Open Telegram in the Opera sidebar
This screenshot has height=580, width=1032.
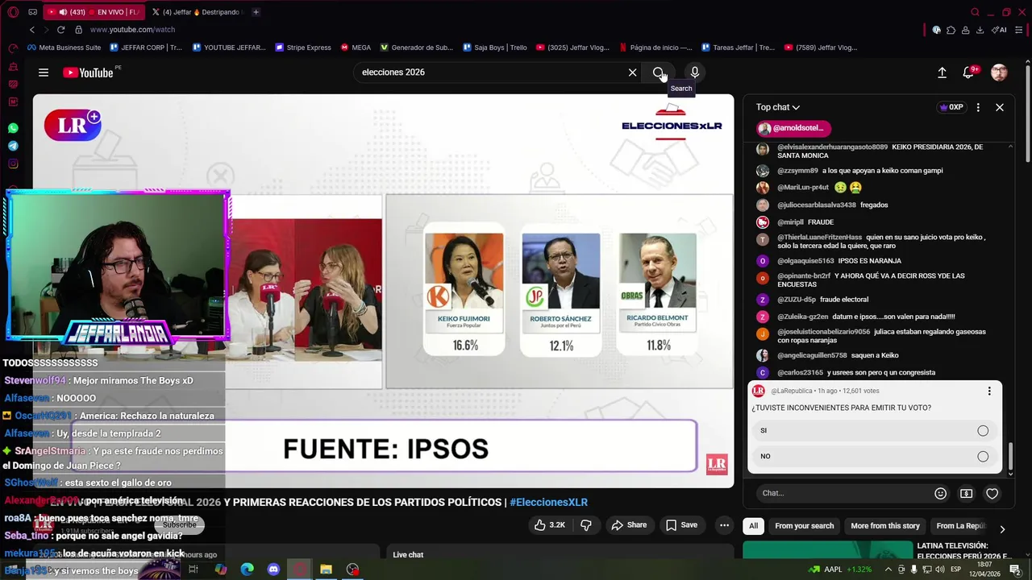click(13, 146)
